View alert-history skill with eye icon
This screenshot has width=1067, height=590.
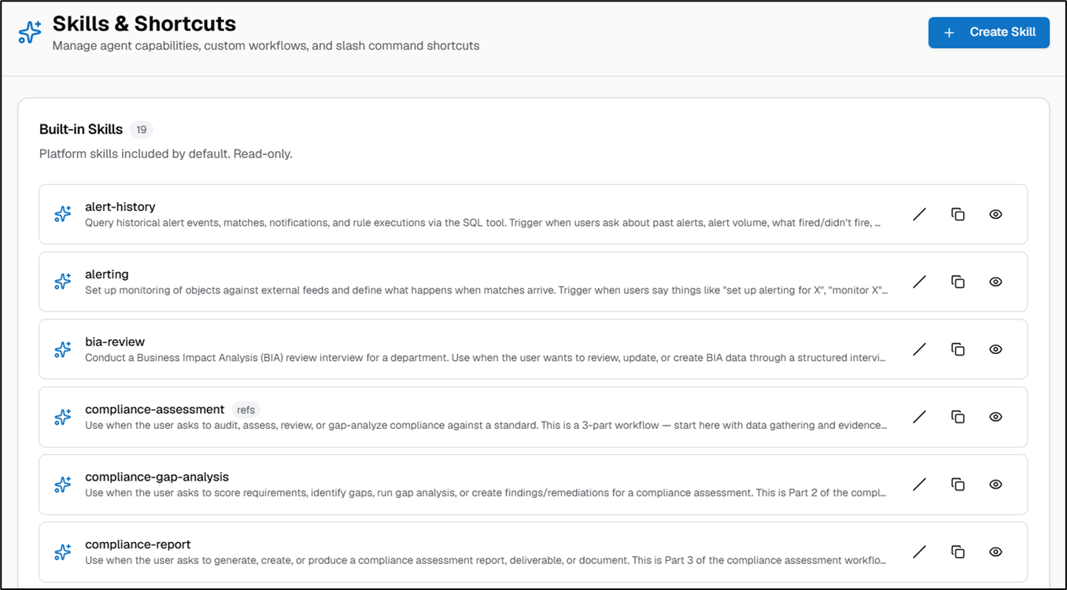click(x=995, y=214)
